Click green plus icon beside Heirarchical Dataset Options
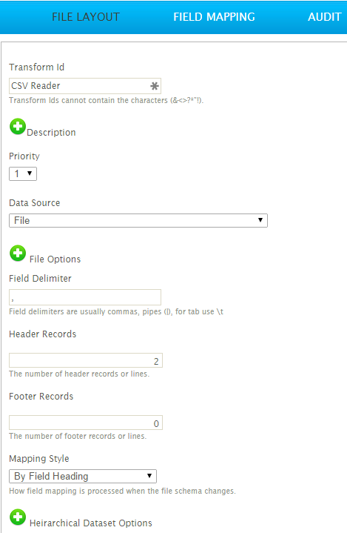 pyautogui.click(x=18, y=517)
